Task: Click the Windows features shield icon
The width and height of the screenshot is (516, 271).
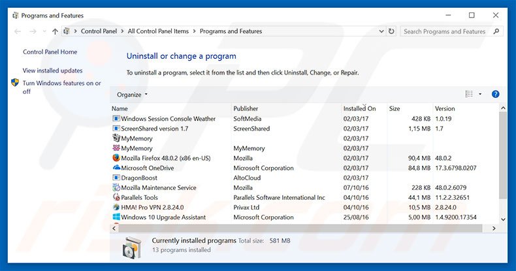Action: [x=15, y=82]
